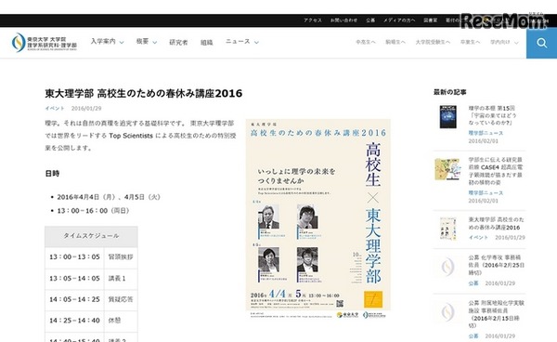Click the 14：05－14：25 table cell
Screen dimensions: 557x342
[x=74, y=299]
